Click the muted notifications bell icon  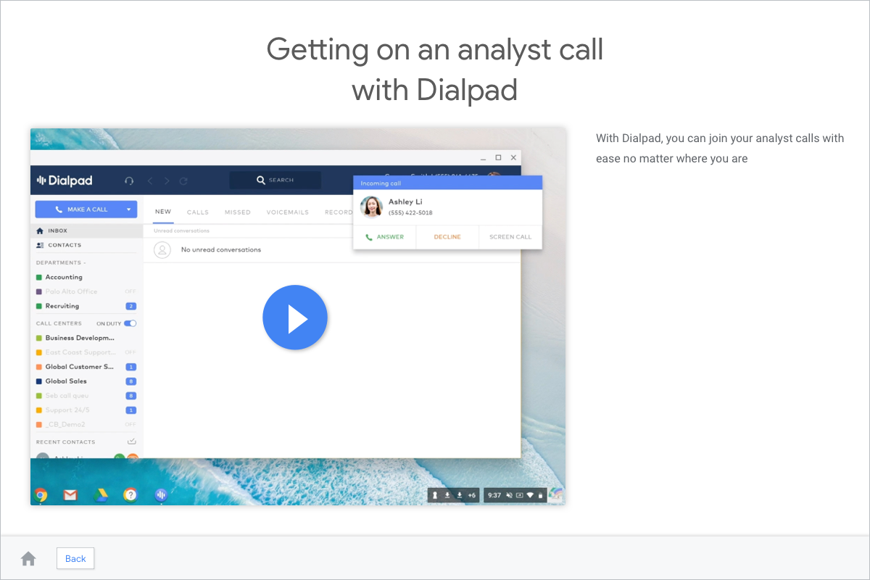[x=510, y=495]
